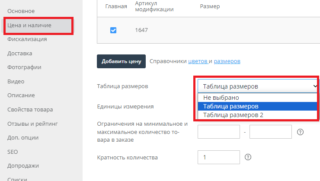Toggle the Главная checkbox for article 1647
Viewport: 320px width, 181px height.
(x=113, y=30)
